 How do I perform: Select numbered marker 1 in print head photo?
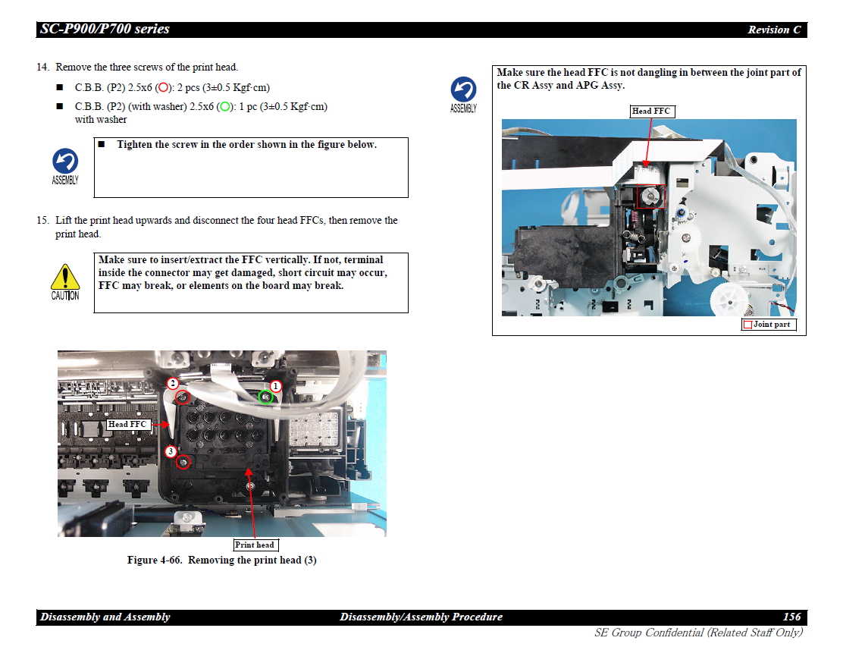click(276, 386)
